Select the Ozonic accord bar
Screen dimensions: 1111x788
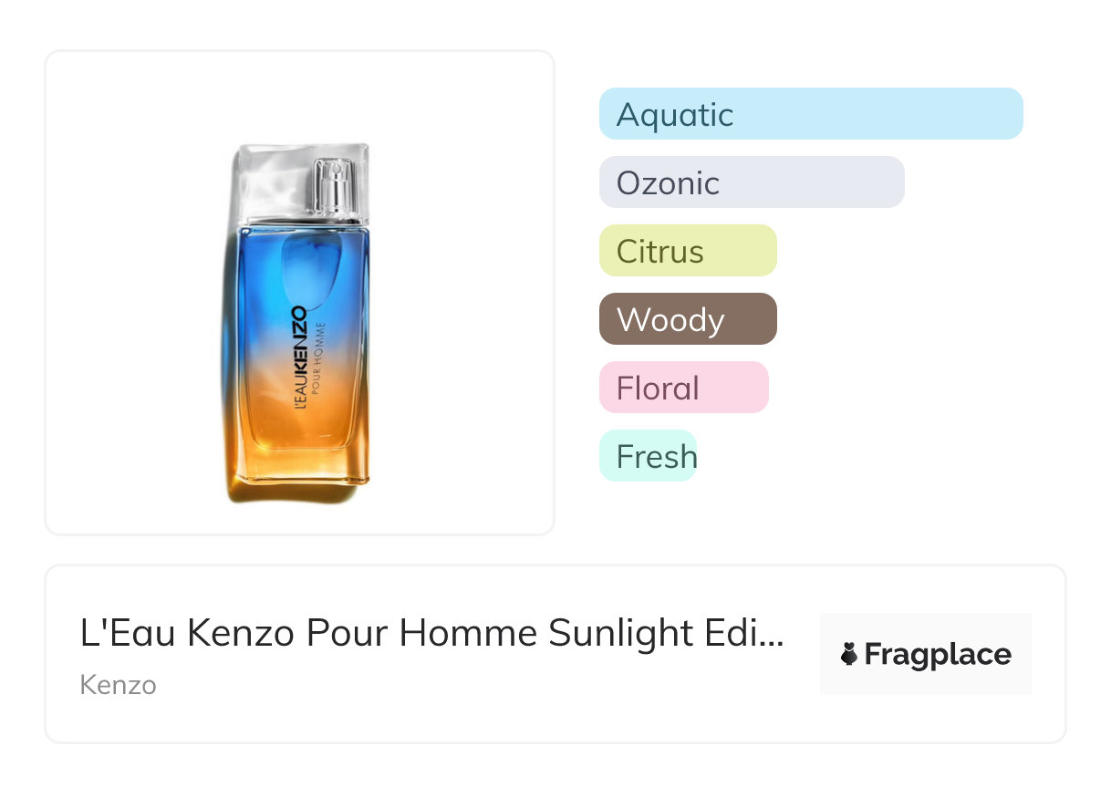tap(751, 182)
